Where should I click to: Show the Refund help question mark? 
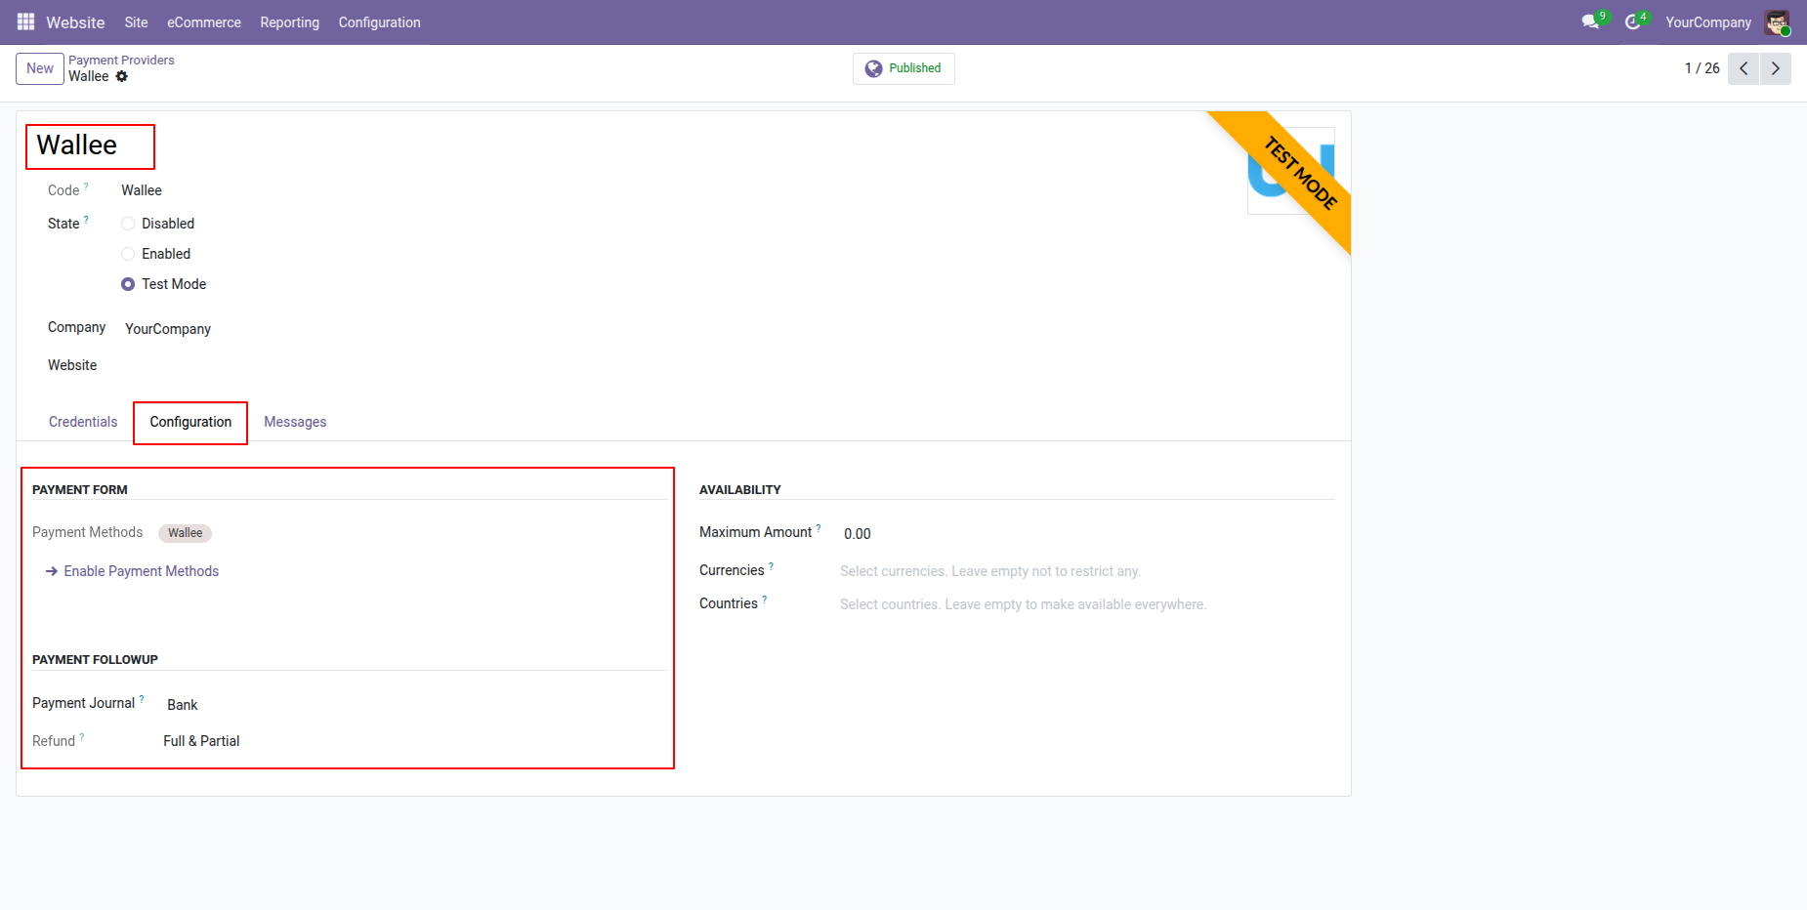(x=82, y=736)
